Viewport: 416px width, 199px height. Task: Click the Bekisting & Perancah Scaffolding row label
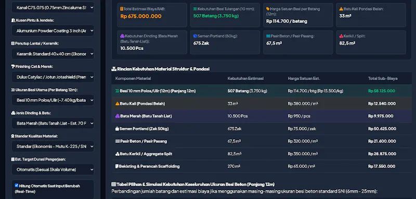pyautogui.click(x=149, y=166)
